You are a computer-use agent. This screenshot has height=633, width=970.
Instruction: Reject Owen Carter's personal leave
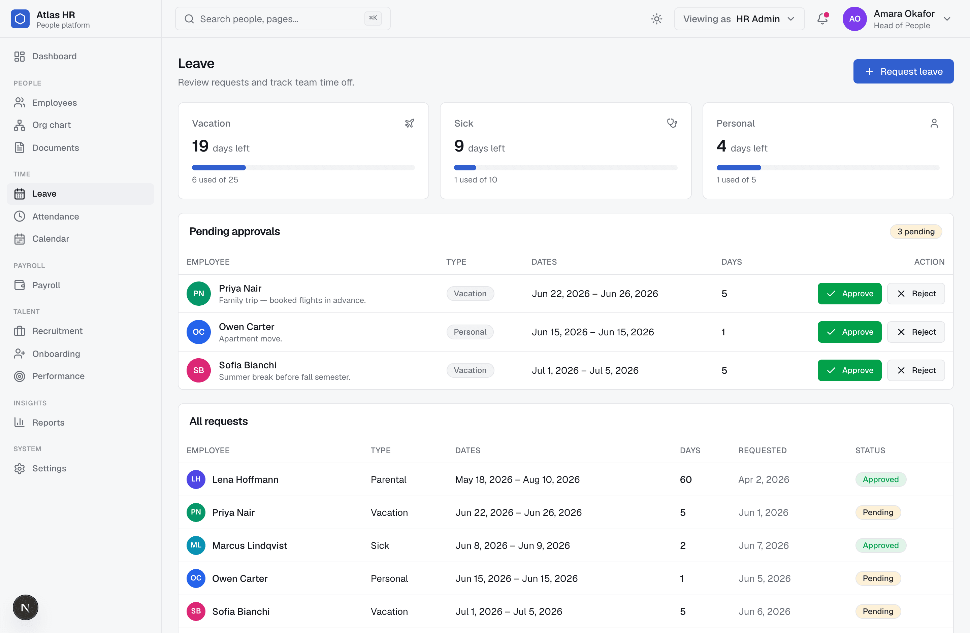[x=916, y=332]
